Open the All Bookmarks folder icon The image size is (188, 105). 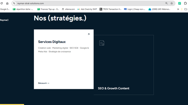click(x=186, y=9)
